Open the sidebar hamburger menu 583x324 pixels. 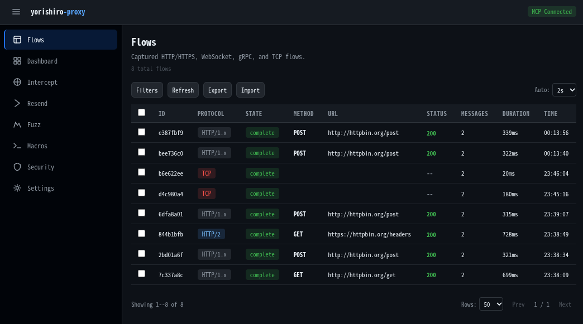click(x=16, y=12)
